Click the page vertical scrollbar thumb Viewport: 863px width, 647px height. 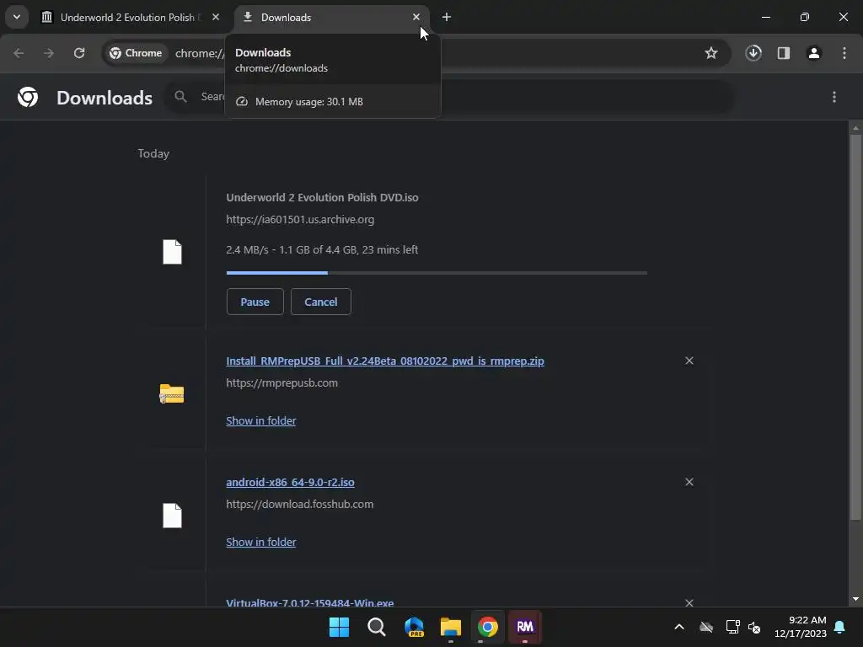tap(855, 327)
